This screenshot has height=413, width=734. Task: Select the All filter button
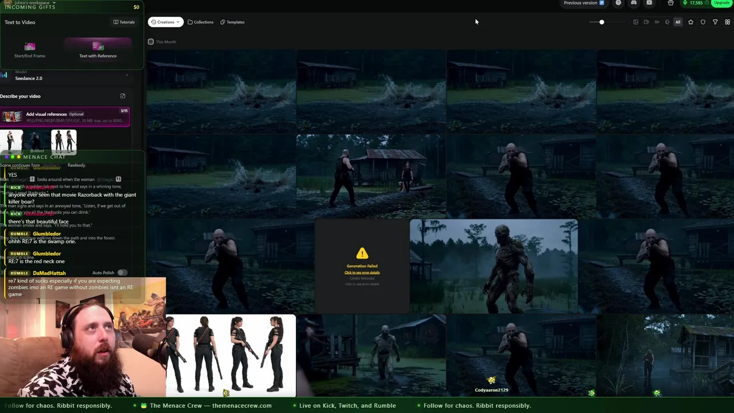(x=678, y=22)
